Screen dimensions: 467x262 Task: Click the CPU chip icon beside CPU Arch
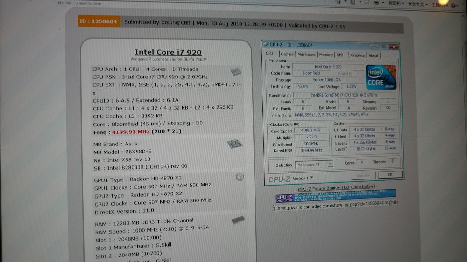pos(235,71)
